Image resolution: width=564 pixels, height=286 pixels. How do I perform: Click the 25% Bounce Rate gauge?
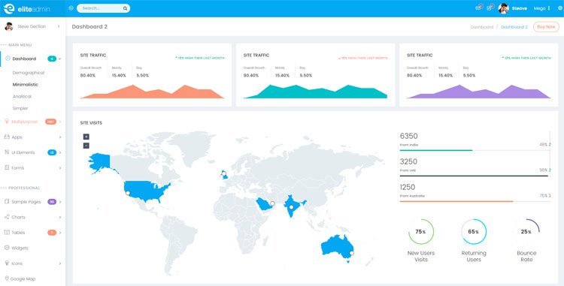[x=526, y=232]
